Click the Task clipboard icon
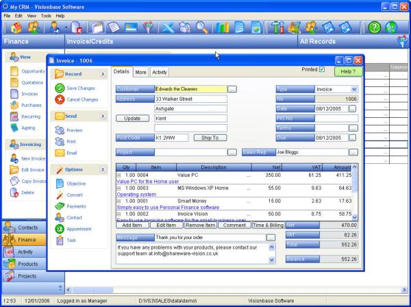The image size is (411, 307). (60, 240)
